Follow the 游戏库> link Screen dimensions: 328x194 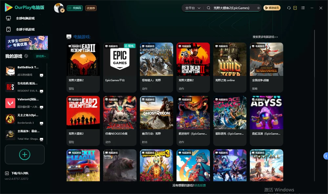(x=41, y=56)
